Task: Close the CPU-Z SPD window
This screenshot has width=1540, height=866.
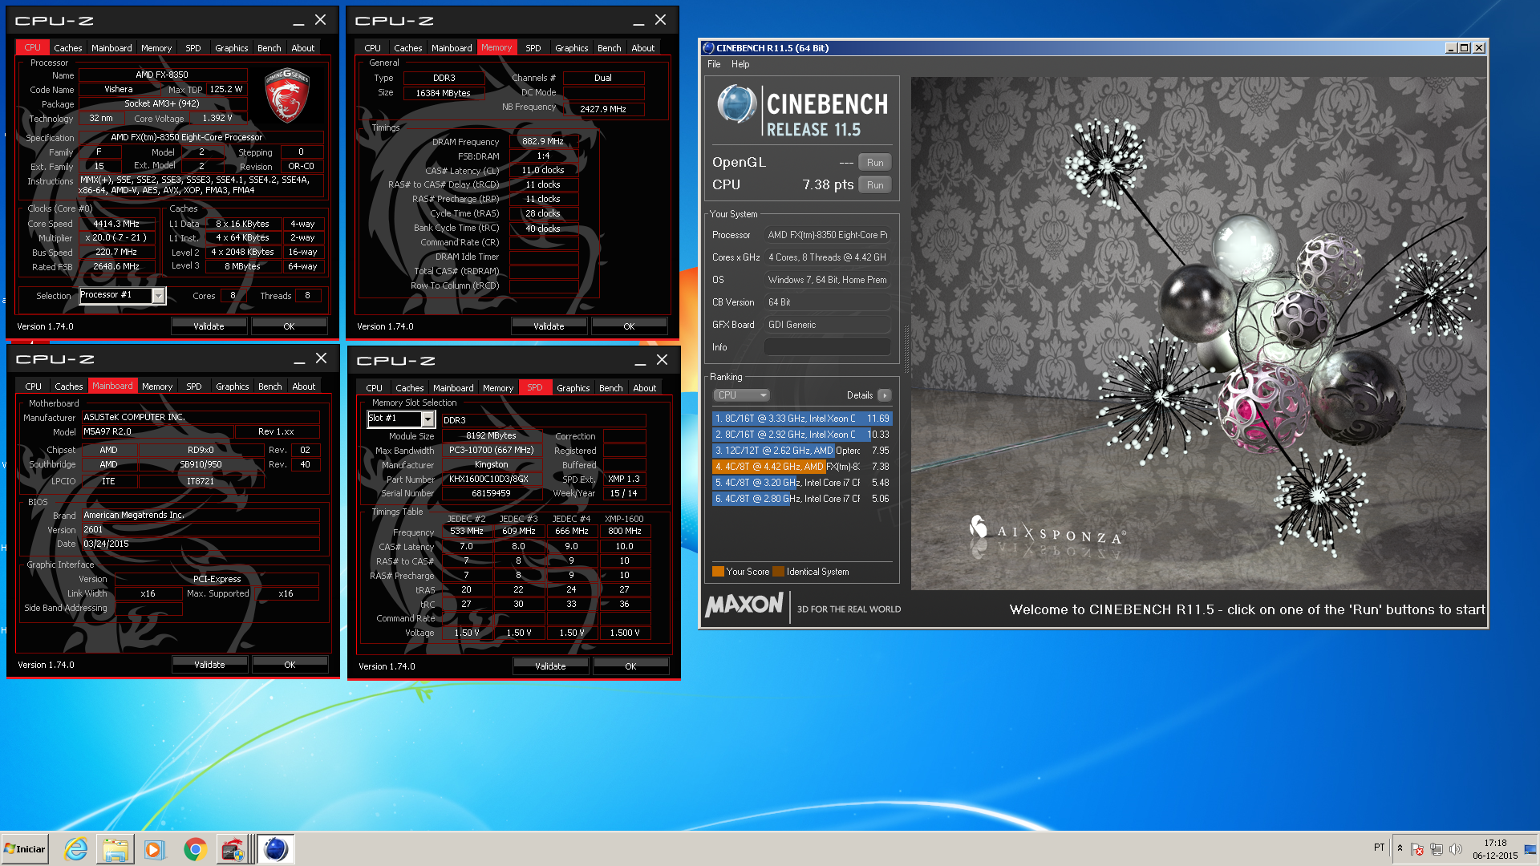Action: (662, 360)
